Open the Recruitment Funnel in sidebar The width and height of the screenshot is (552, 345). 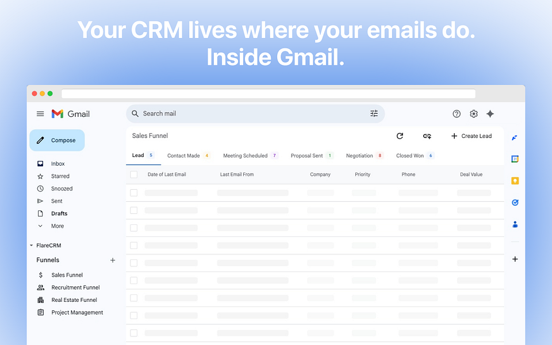(x=75, y=287)
